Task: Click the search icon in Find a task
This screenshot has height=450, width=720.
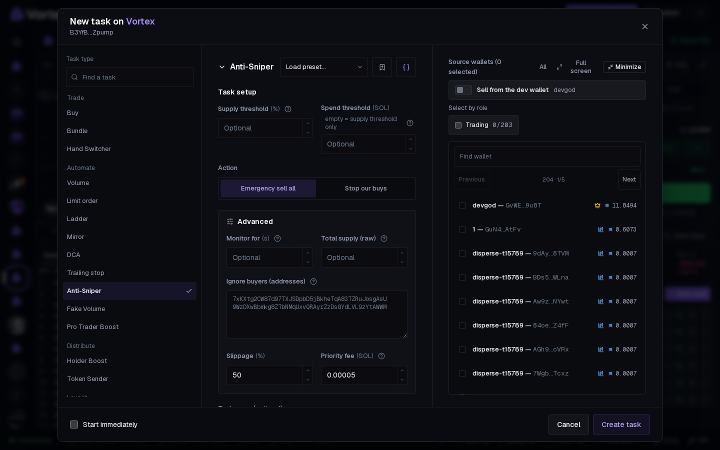Action: [74, 77]
